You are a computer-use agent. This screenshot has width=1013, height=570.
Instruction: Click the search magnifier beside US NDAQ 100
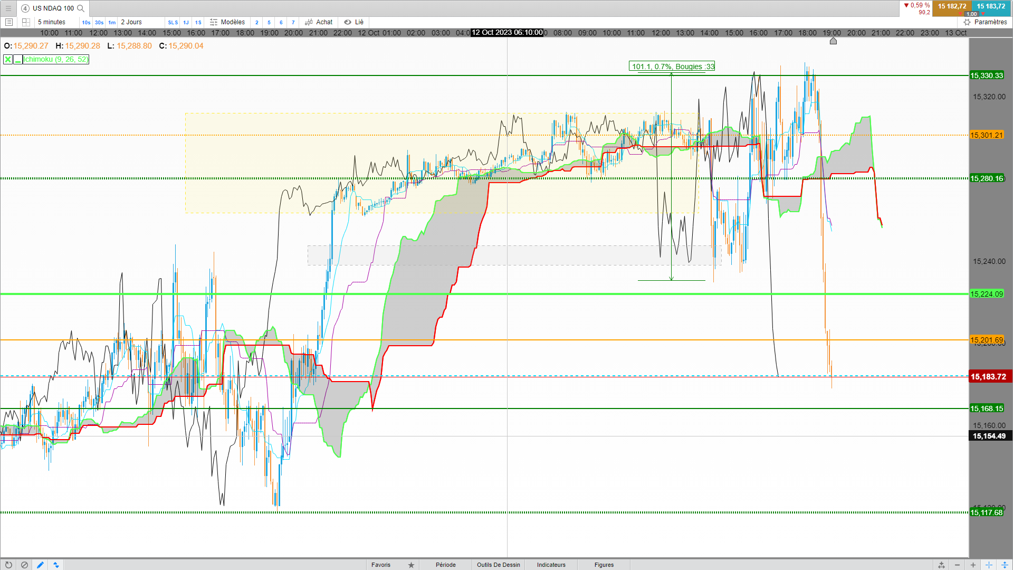(81, 8)
